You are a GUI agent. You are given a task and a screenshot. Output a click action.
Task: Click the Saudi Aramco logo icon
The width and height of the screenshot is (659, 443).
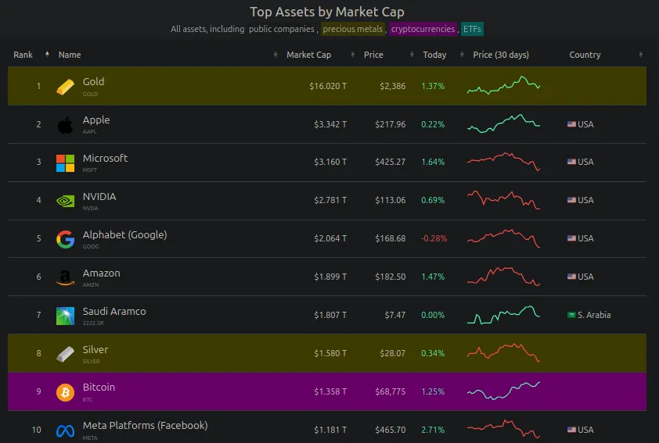point(66,316)
